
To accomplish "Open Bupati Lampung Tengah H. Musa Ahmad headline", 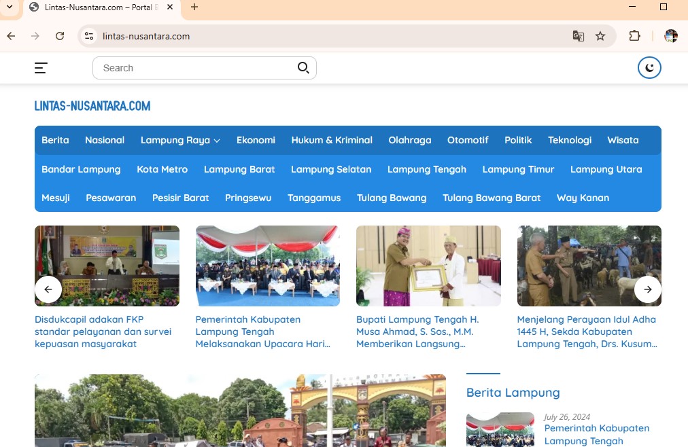I will (417, 332).
